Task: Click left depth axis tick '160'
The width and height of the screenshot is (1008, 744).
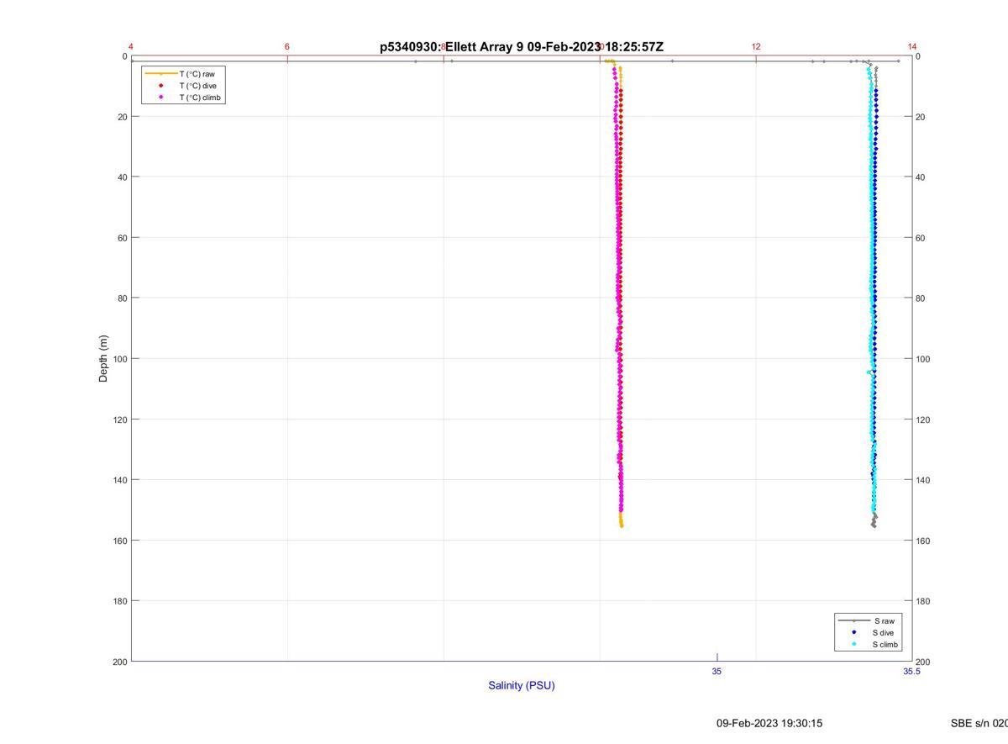Action: 119,541
